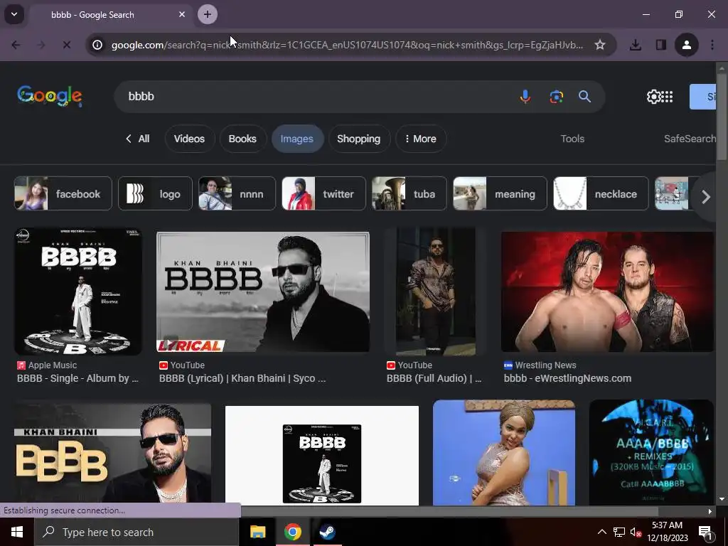Filter images by tuba chip
The image size is (728, 546).
(x=409, y=193)
